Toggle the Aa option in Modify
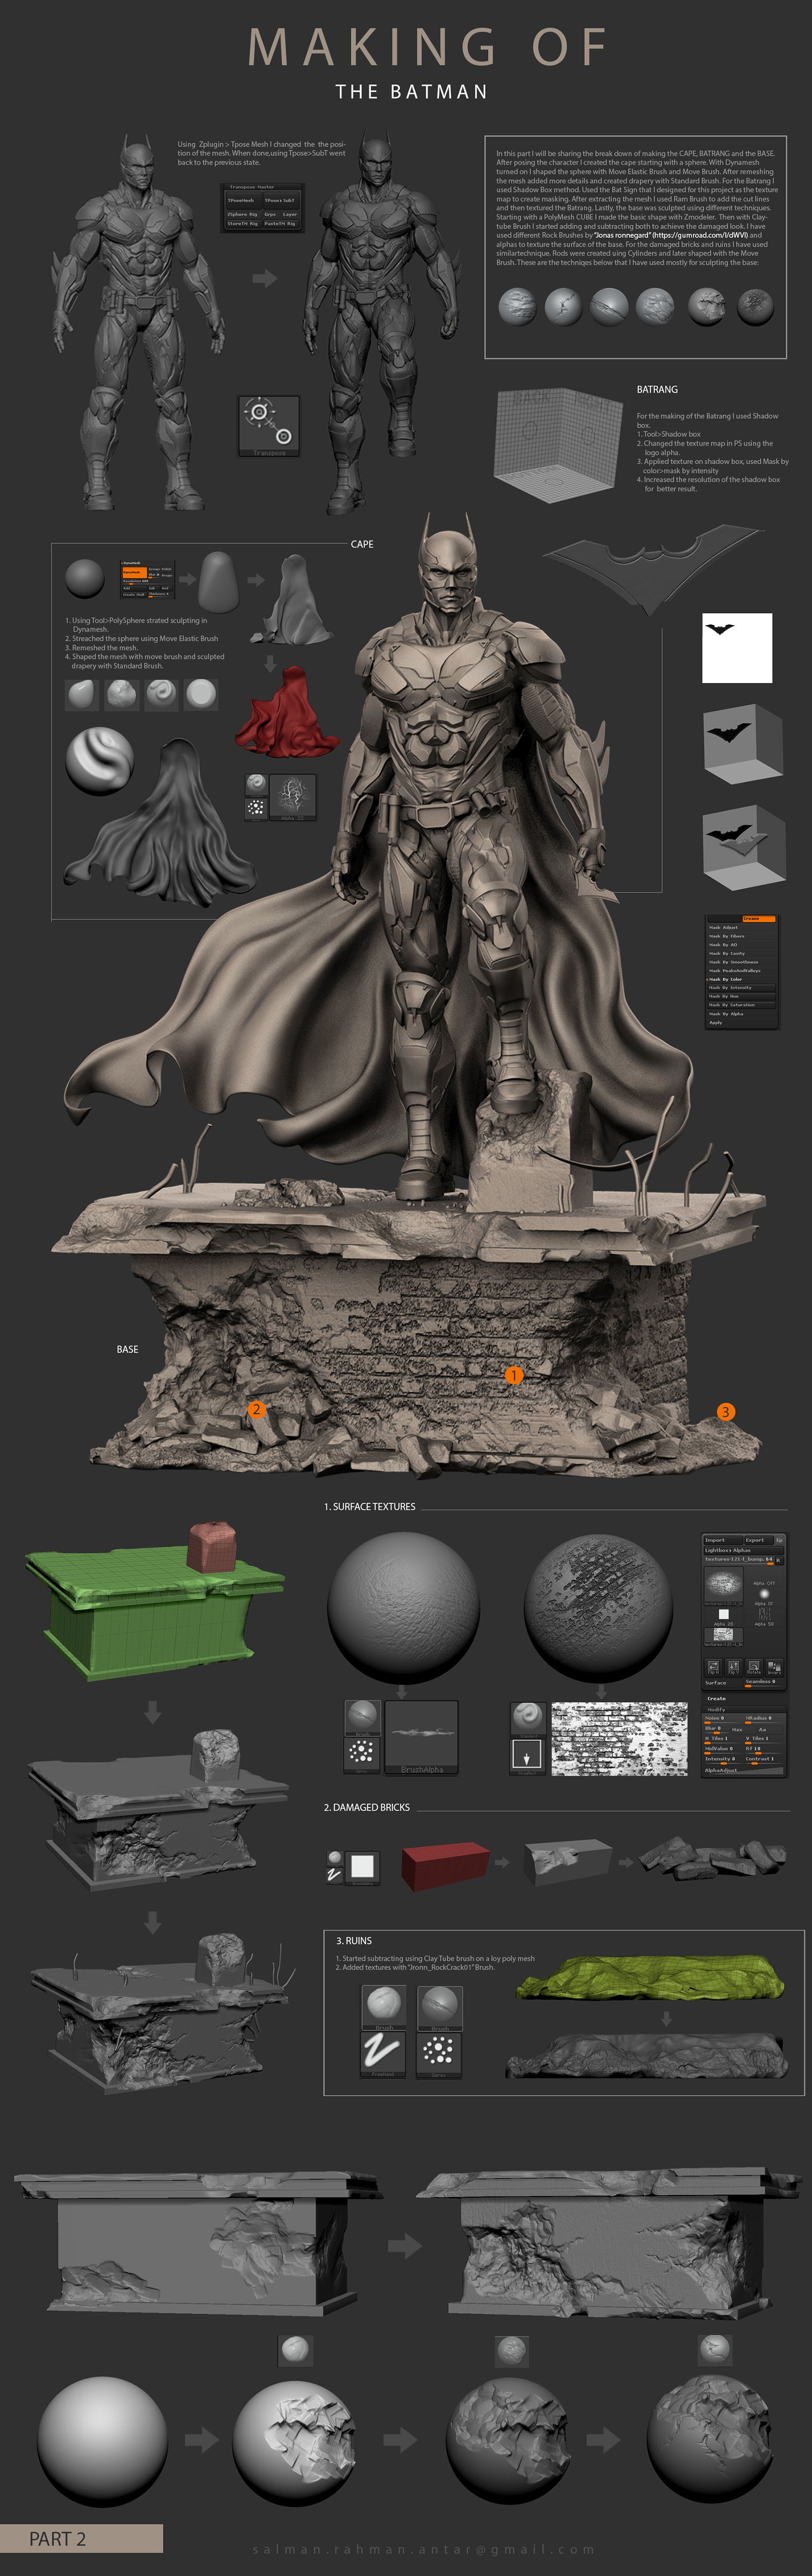The height and width of the screenshot is (2576, 812). (771, 1730)
